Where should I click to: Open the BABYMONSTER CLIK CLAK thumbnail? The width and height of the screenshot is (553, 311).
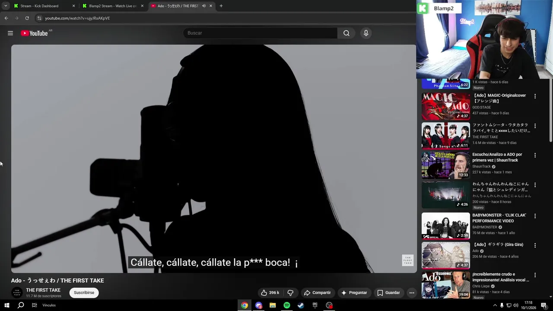pos(445,226)
